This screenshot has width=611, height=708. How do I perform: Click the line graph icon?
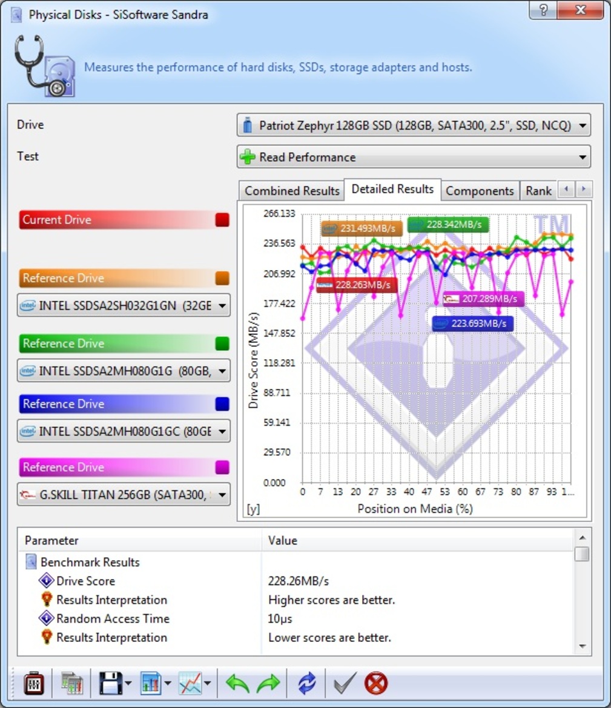(190, 683)
